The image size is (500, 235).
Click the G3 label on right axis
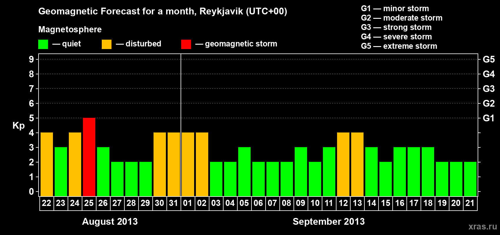click(489, 89)
